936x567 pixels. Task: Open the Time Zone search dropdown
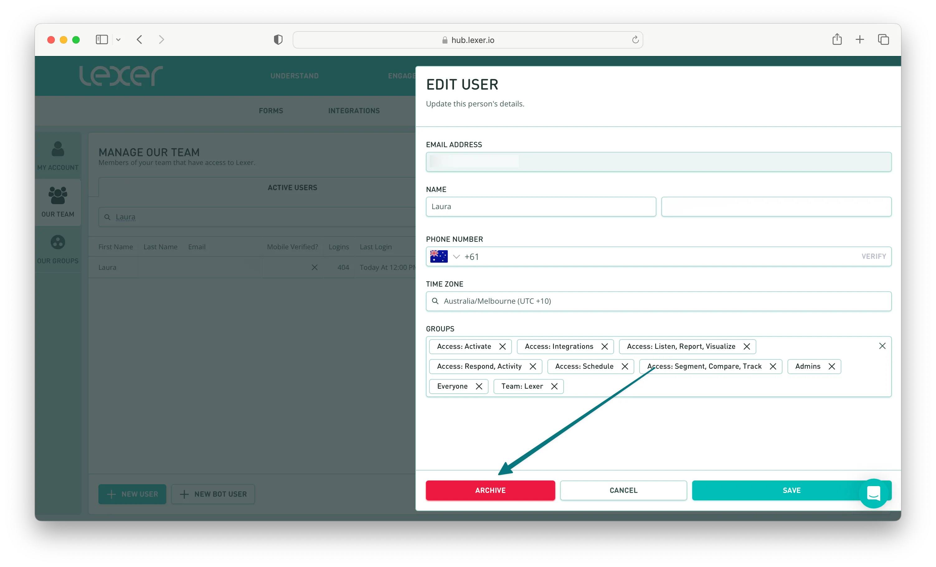click(x=658, y=301)
